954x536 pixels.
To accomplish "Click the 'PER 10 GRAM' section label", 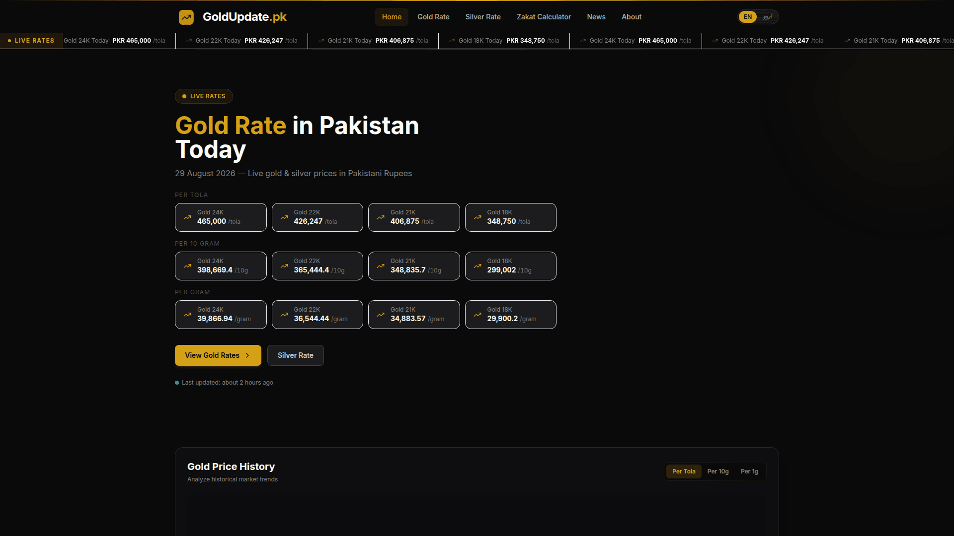I will pos(197,244).
